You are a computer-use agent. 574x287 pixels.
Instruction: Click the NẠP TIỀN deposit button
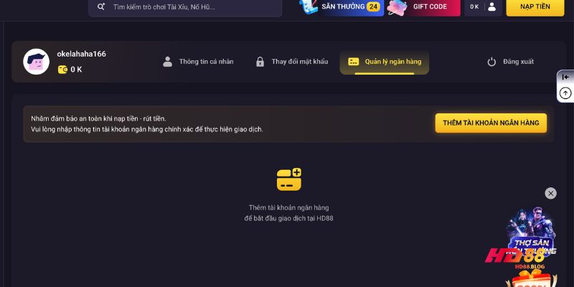coord(535,6)
